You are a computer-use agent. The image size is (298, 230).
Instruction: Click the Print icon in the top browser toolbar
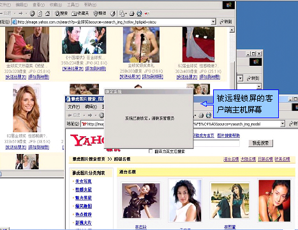tap(132, 13)
